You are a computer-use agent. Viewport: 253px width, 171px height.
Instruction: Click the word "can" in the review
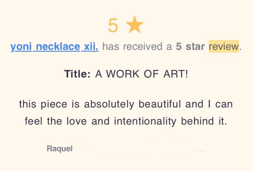(225, 104)
